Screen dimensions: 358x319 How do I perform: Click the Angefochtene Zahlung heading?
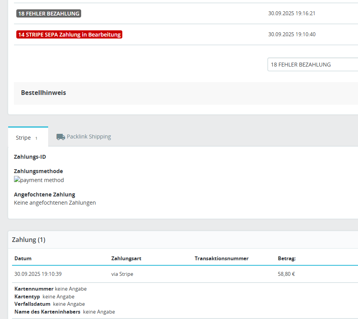[45, 195]
